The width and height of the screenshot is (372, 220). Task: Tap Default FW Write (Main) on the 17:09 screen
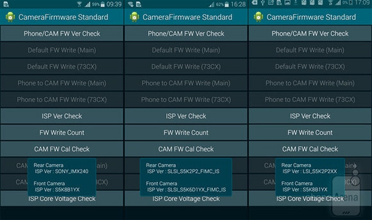310,50
